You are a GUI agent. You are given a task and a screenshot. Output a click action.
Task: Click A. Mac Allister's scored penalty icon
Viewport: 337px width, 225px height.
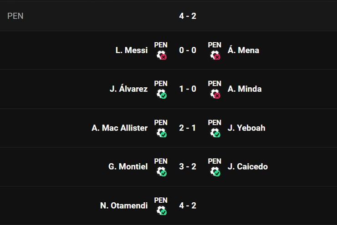tap(161, 133)
